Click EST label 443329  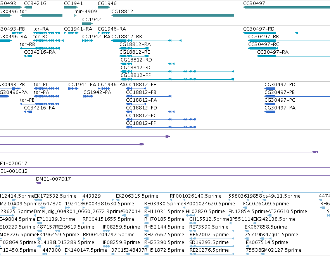pos(92,196)
